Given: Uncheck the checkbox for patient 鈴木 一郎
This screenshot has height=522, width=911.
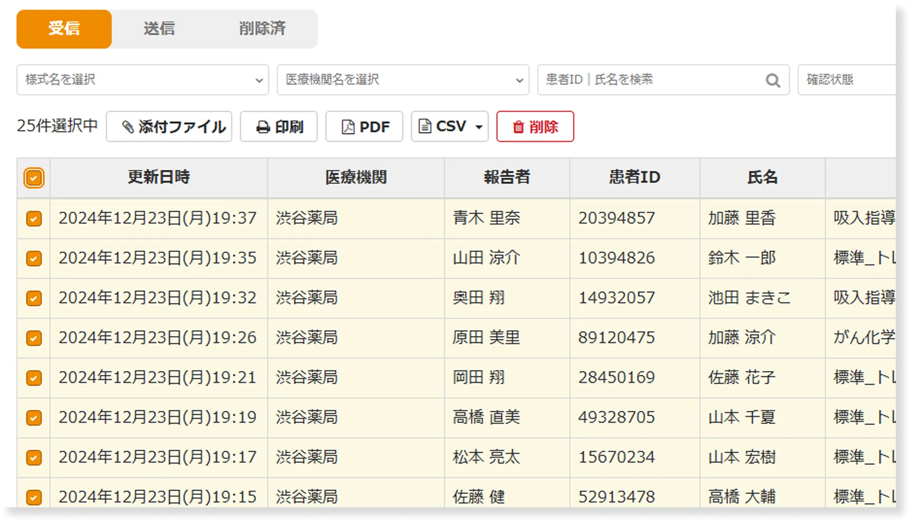Looking at the screenshot, I should click(x=34, y=258).
